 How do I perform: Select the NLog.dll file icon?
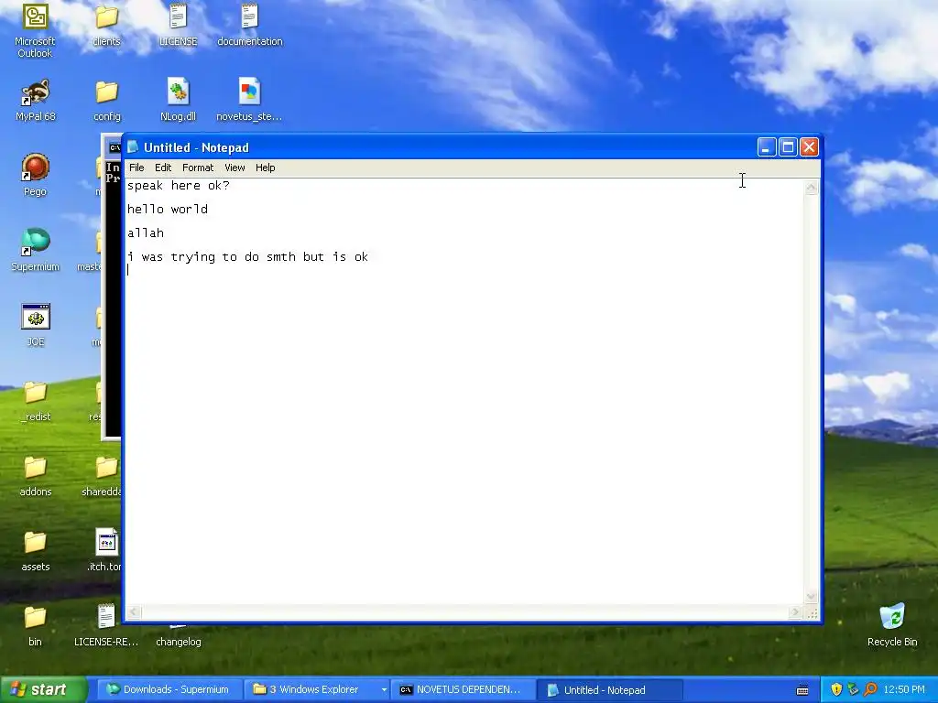tap(178, 100)
